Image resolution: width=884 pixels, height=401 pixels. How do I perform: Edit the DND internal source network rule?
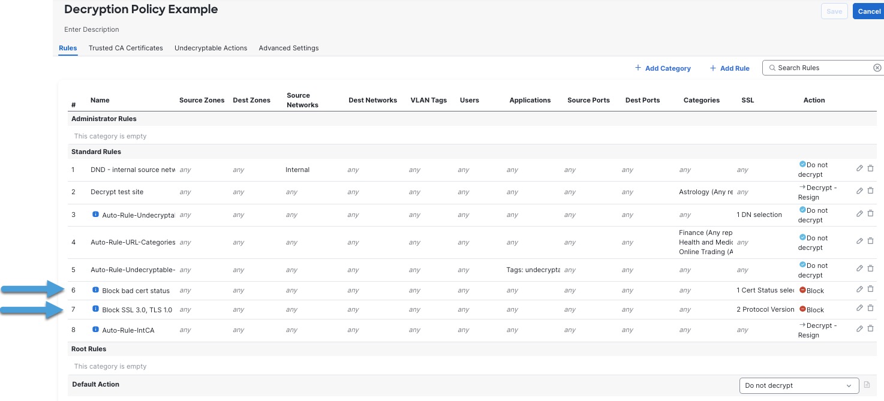click(859, 168)
